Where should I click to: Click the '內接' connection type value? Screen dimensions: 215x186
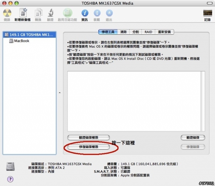(x=51, y=171)
